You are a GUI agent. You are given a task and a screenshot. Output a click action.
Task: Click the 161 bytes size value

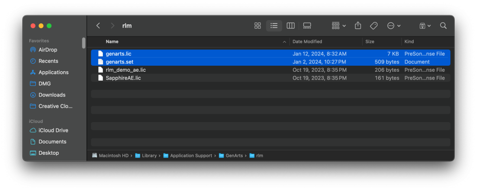pos(387,78)
